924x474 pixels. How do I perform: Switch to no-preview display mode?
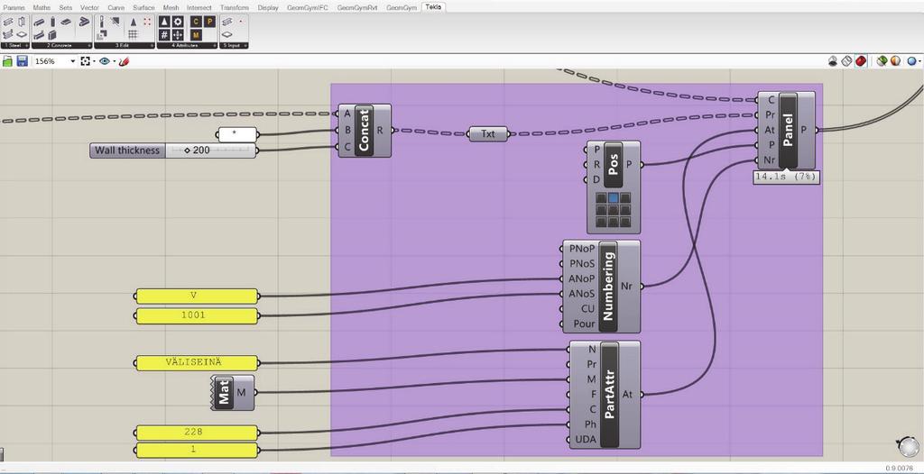click(x=833, y=60)
